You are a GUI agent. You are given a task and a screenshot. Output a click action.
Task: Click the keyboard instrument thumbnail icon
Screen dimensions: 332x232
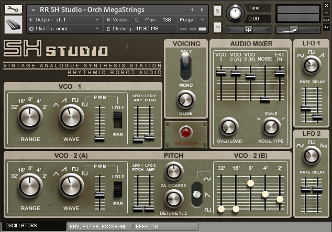point(13,25)
